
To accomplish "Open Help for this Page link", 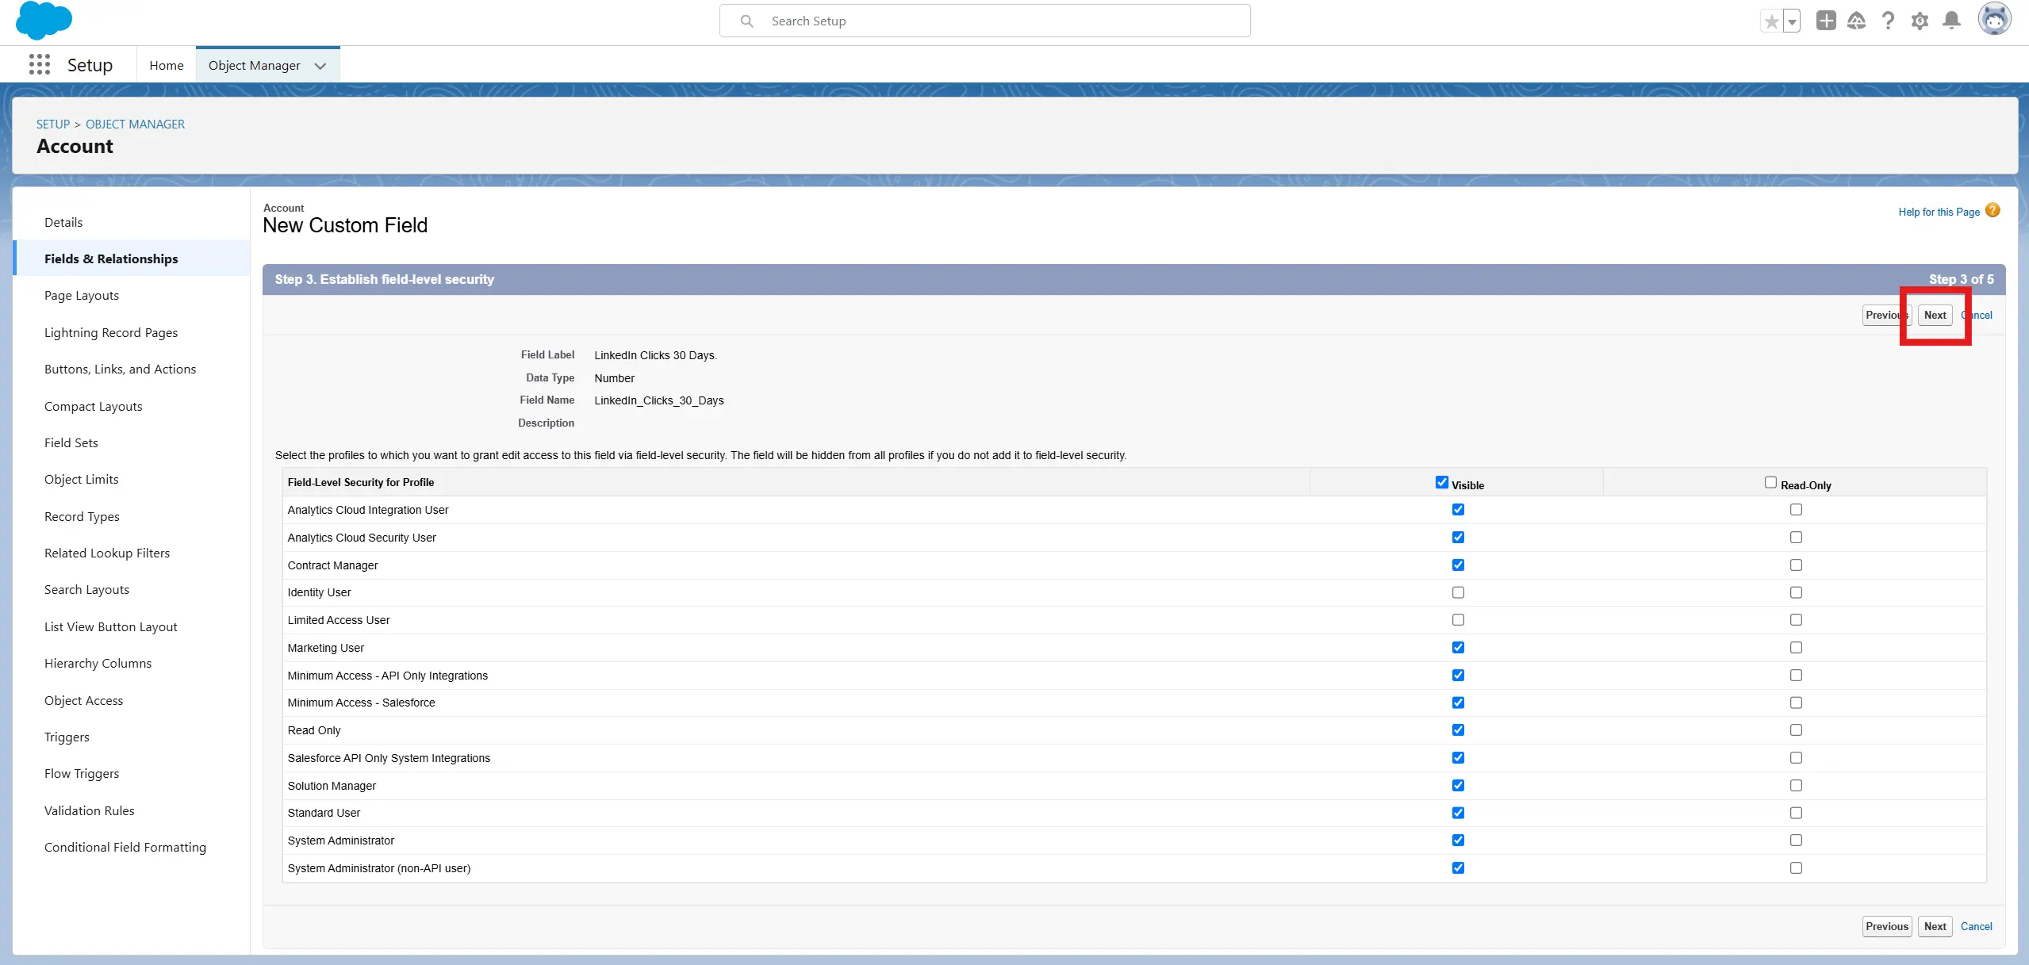I will pyautogui.click(x=1939, y=212).
